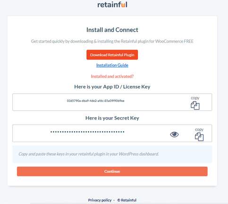
Task: Click the retainful logo at top
Action: coord(112,5)
